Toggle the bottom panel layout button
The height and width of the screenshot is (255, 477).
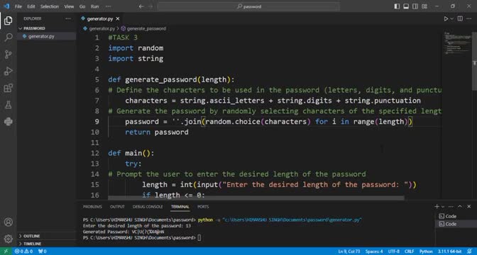[x=406, y=6]
